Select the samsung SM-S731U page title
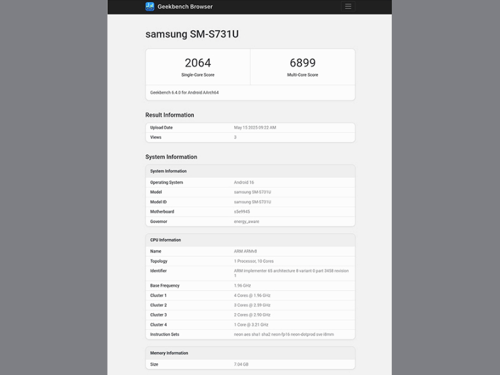 [192, 34]
